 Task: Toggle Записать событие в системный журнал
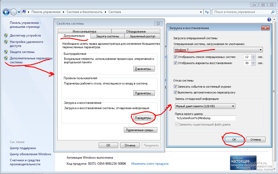175,87
